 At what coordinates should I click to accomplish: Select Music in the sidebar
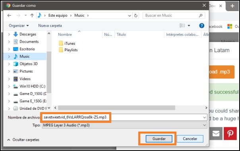point(25,57)
